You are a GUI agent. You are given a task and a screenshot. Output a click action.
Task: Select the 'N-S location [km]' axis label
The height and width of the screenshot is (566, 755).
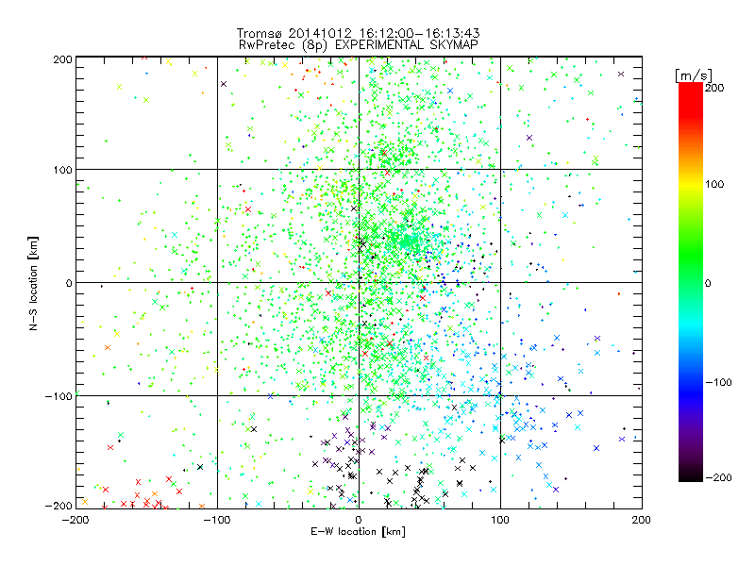point(33,283)
